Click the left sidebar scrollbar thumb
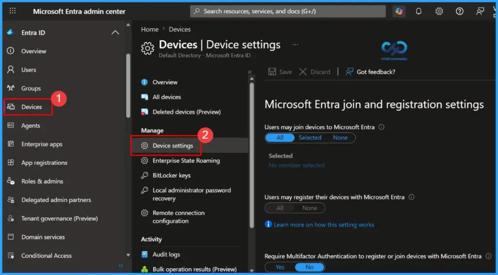 (128, 85)
